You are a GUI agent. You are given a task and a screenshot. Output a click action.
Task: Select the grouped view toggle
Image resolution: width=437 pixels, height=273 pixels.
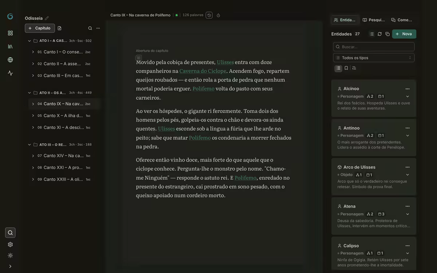click(354, 68)
